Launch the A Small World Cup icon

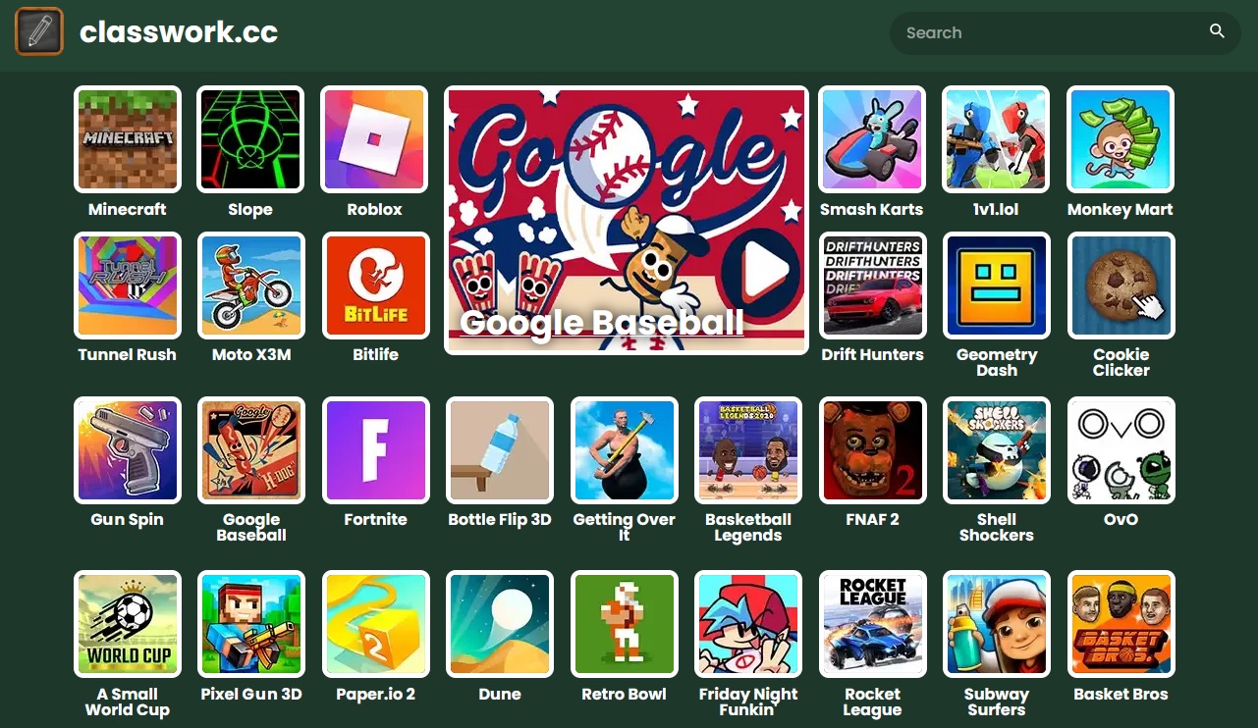click(128, 624)
